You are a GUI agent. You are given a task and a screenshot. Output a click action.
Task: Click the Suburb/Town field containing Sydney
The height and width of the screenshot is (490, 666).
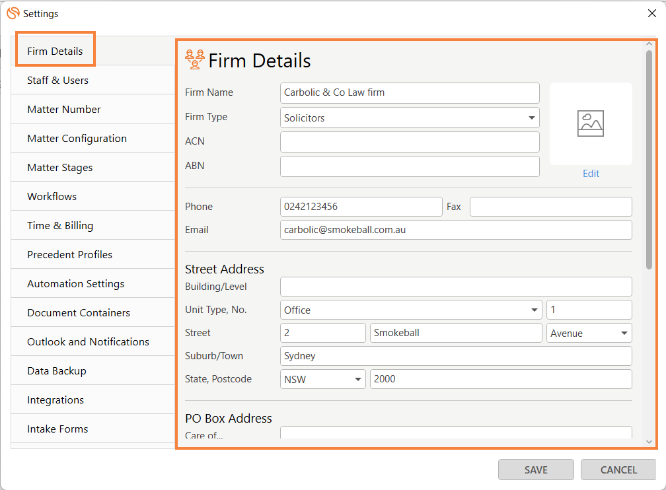456,356
